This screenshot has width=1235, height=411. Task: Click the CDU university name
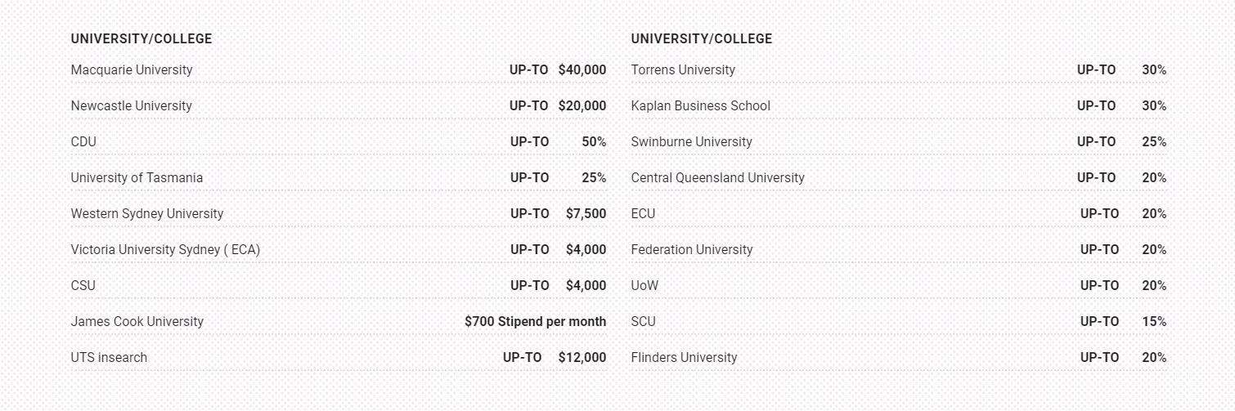pyautogui.click(x=83, y=142)
